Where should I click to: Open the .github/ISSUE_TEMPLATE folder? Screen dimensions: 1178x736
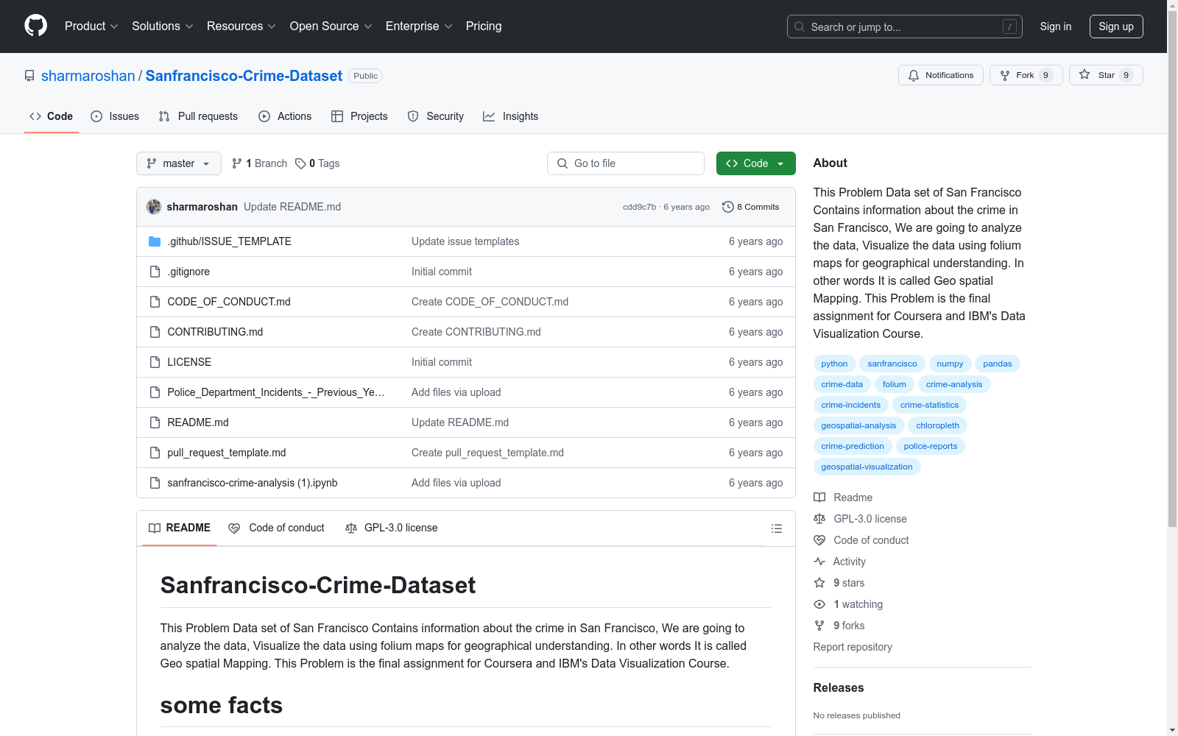230,241
